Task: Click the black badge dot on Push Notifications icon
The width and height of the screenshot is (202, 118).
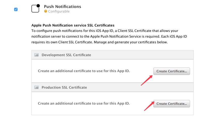Action: 38,6
